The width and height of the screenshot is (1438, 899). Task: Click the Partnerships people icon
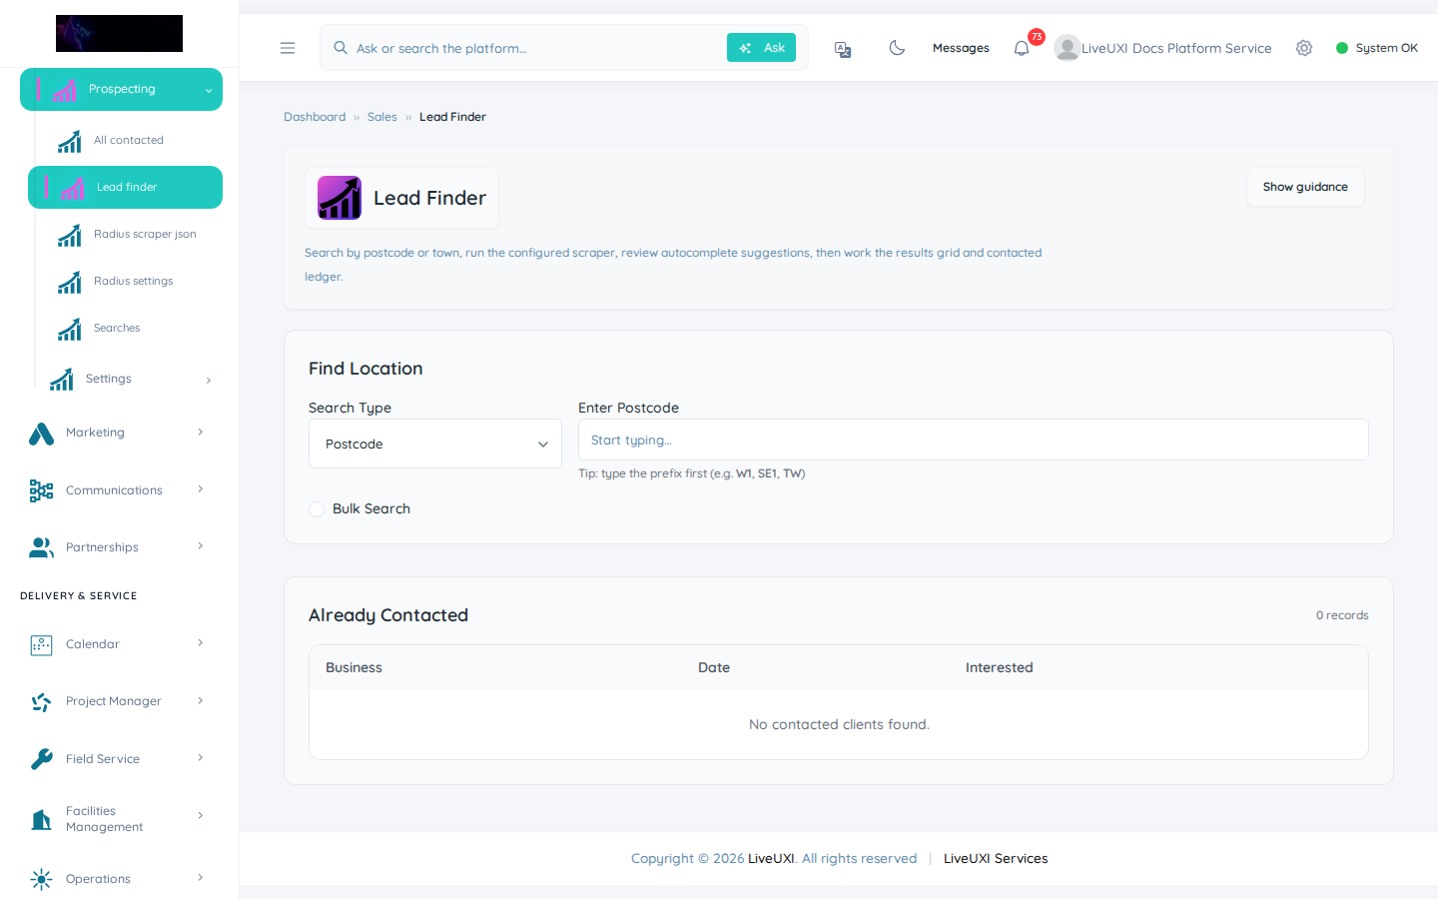(41, 547)
